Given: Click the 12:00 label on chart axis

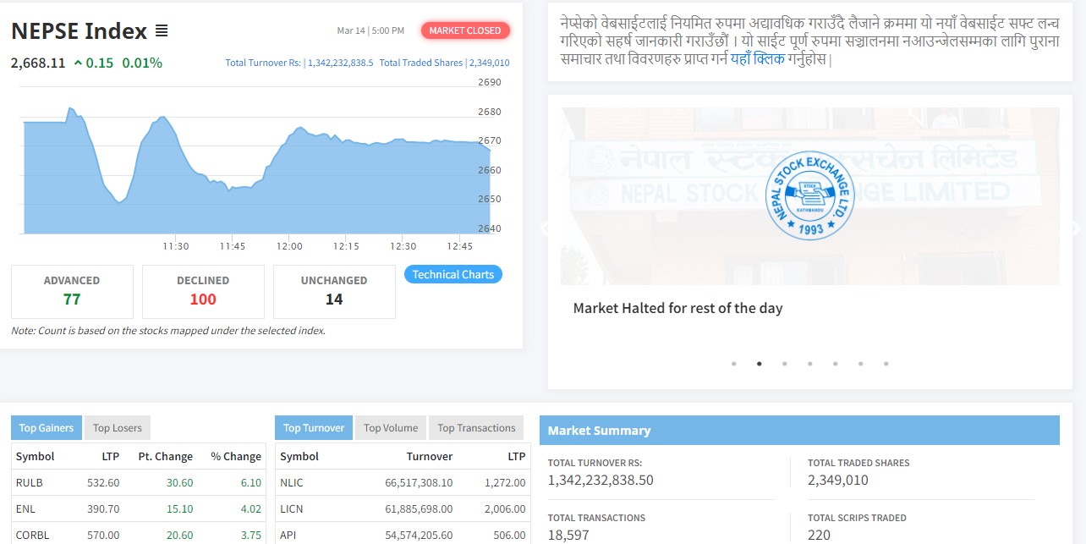Looking at the screenshot, I should point(289,246).
